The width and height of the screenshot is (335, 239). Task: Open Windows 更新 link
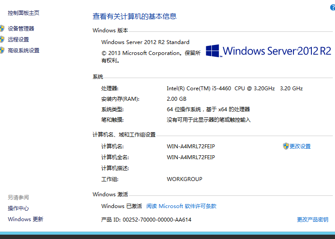tap(26, 219)
